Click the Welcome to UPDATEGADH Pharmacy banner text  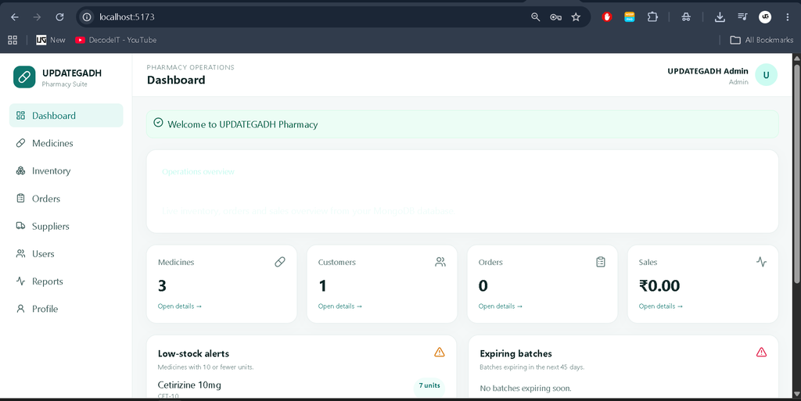tap(242, 124)
